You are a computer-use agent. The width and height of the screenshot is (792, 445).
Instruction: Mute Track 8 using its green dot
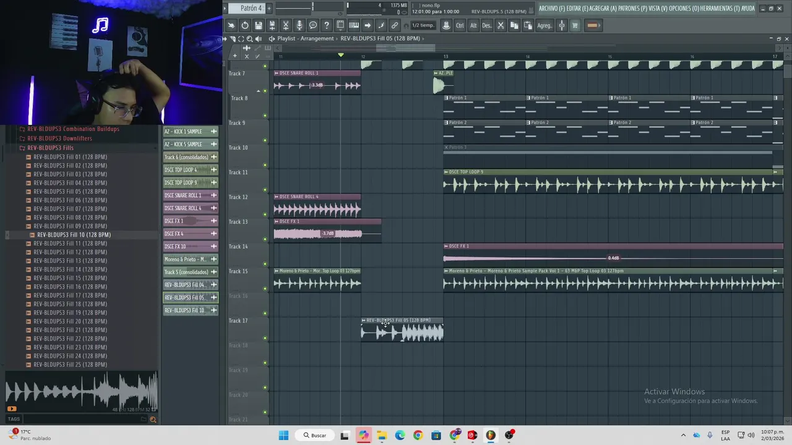point(265,116)
